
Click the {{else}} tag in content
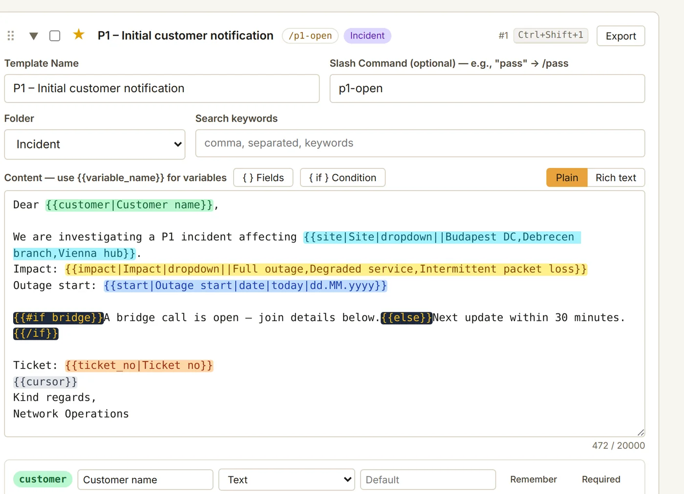(x=406, y=318)
